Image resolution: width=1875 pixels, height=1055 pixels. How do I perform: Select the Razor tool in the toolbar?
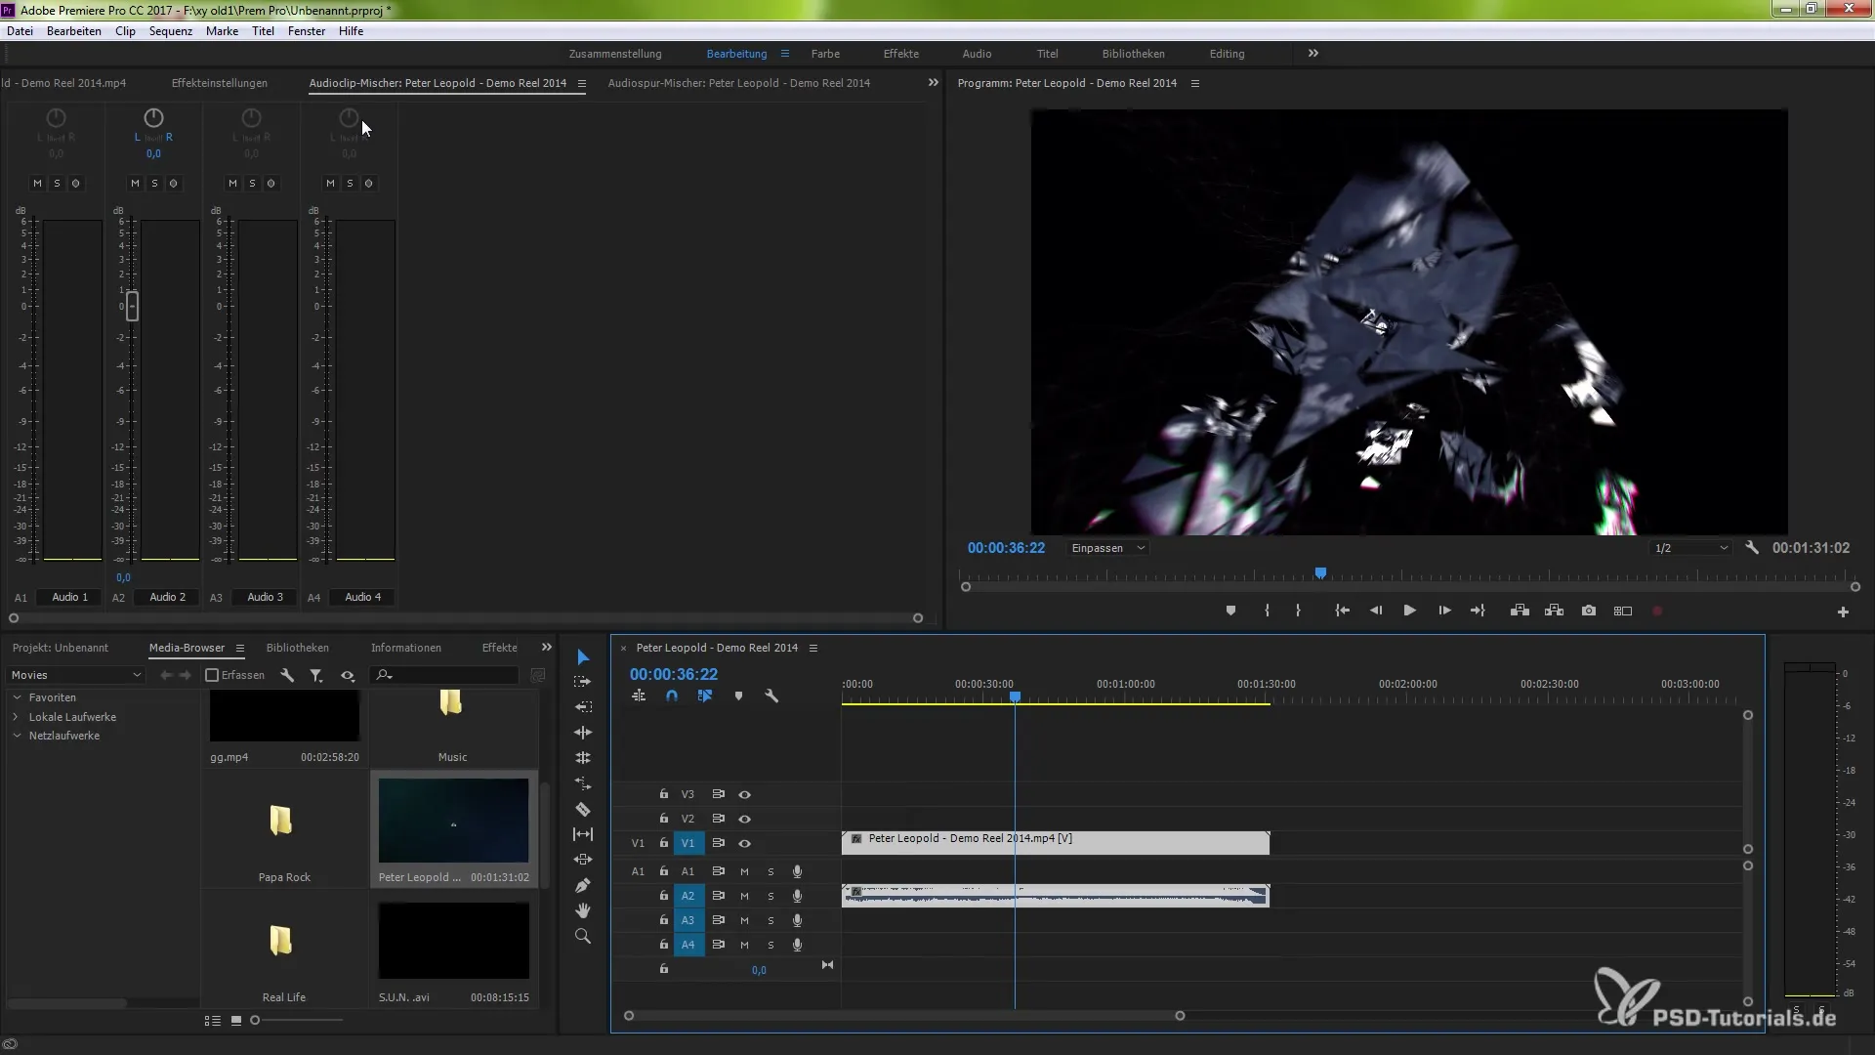tap(583, 809)
